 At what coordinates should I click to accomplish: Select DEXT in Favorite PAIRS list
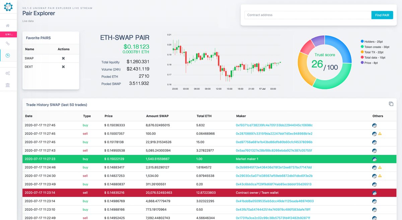29,67
